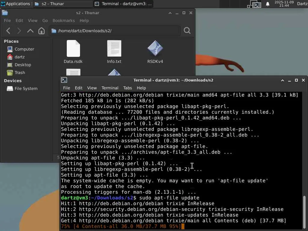The width and height of the screenshot is (308, 231).
Task: Click the Terminal window title icon
Action: point(64,80)
